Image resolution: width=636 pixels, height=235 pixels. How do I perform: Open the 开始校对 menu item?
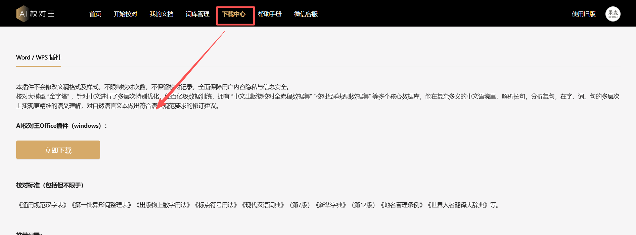tap(125, 14)
